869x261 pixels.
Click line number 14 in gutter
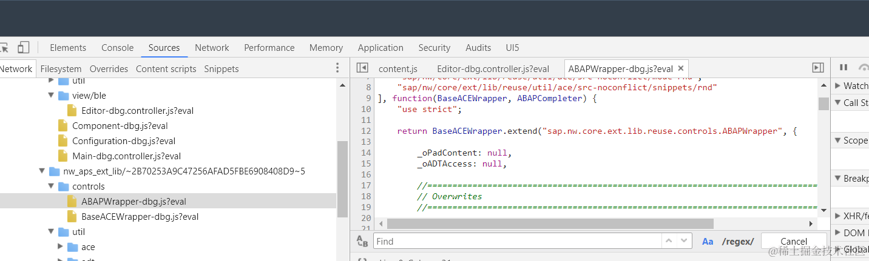(x=366, y=153)
